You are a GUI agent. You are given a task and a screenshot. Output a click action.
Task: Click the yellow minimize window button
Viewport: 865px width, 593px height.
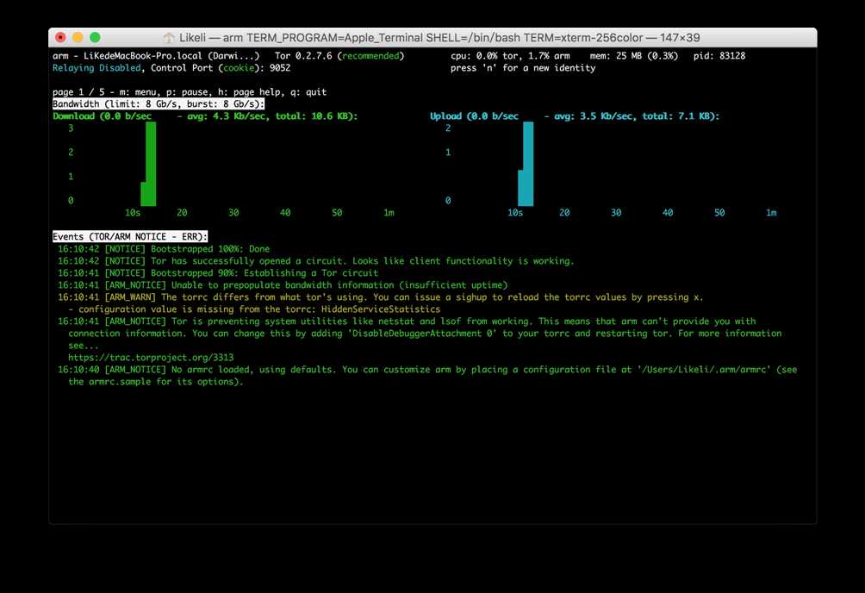[x=78, y=38]
